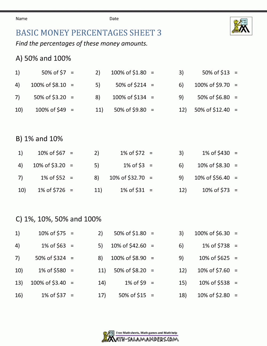Click the section C heading 1%, 10%, 50% and 100%
The height and width of the screenshot is (346, 267).
[x=58, y=219]
